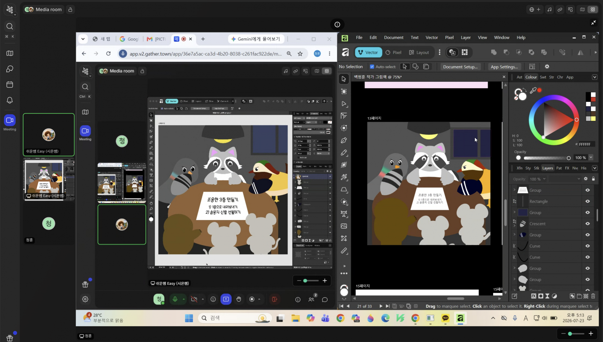Open Gather calendar in left sidebar
This screenshot has width=603, height=342.
click(x=10, y=85)
